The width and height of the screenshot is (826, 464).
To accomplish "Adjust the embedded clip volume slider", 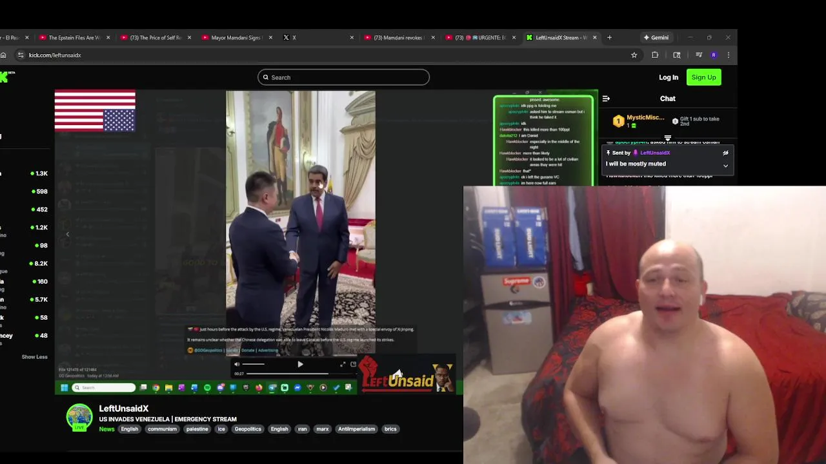I will point(253,364).
